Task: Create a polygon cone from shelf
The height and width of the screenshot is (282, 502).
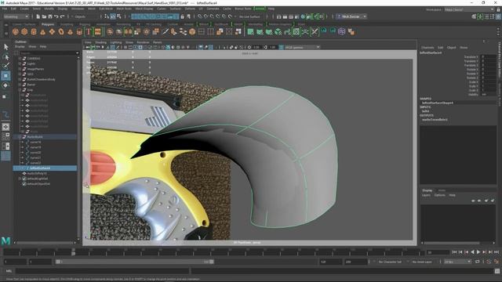Action: [x=42, y=31]
